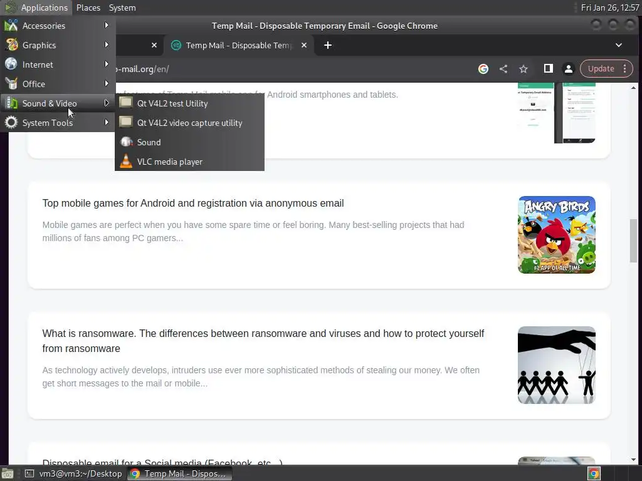Switch to the Temp Mail tab

[x=239, y=45]
